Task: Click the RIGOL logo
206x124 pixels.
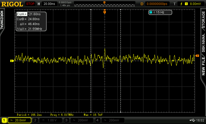Action: [x=12, y=4]
